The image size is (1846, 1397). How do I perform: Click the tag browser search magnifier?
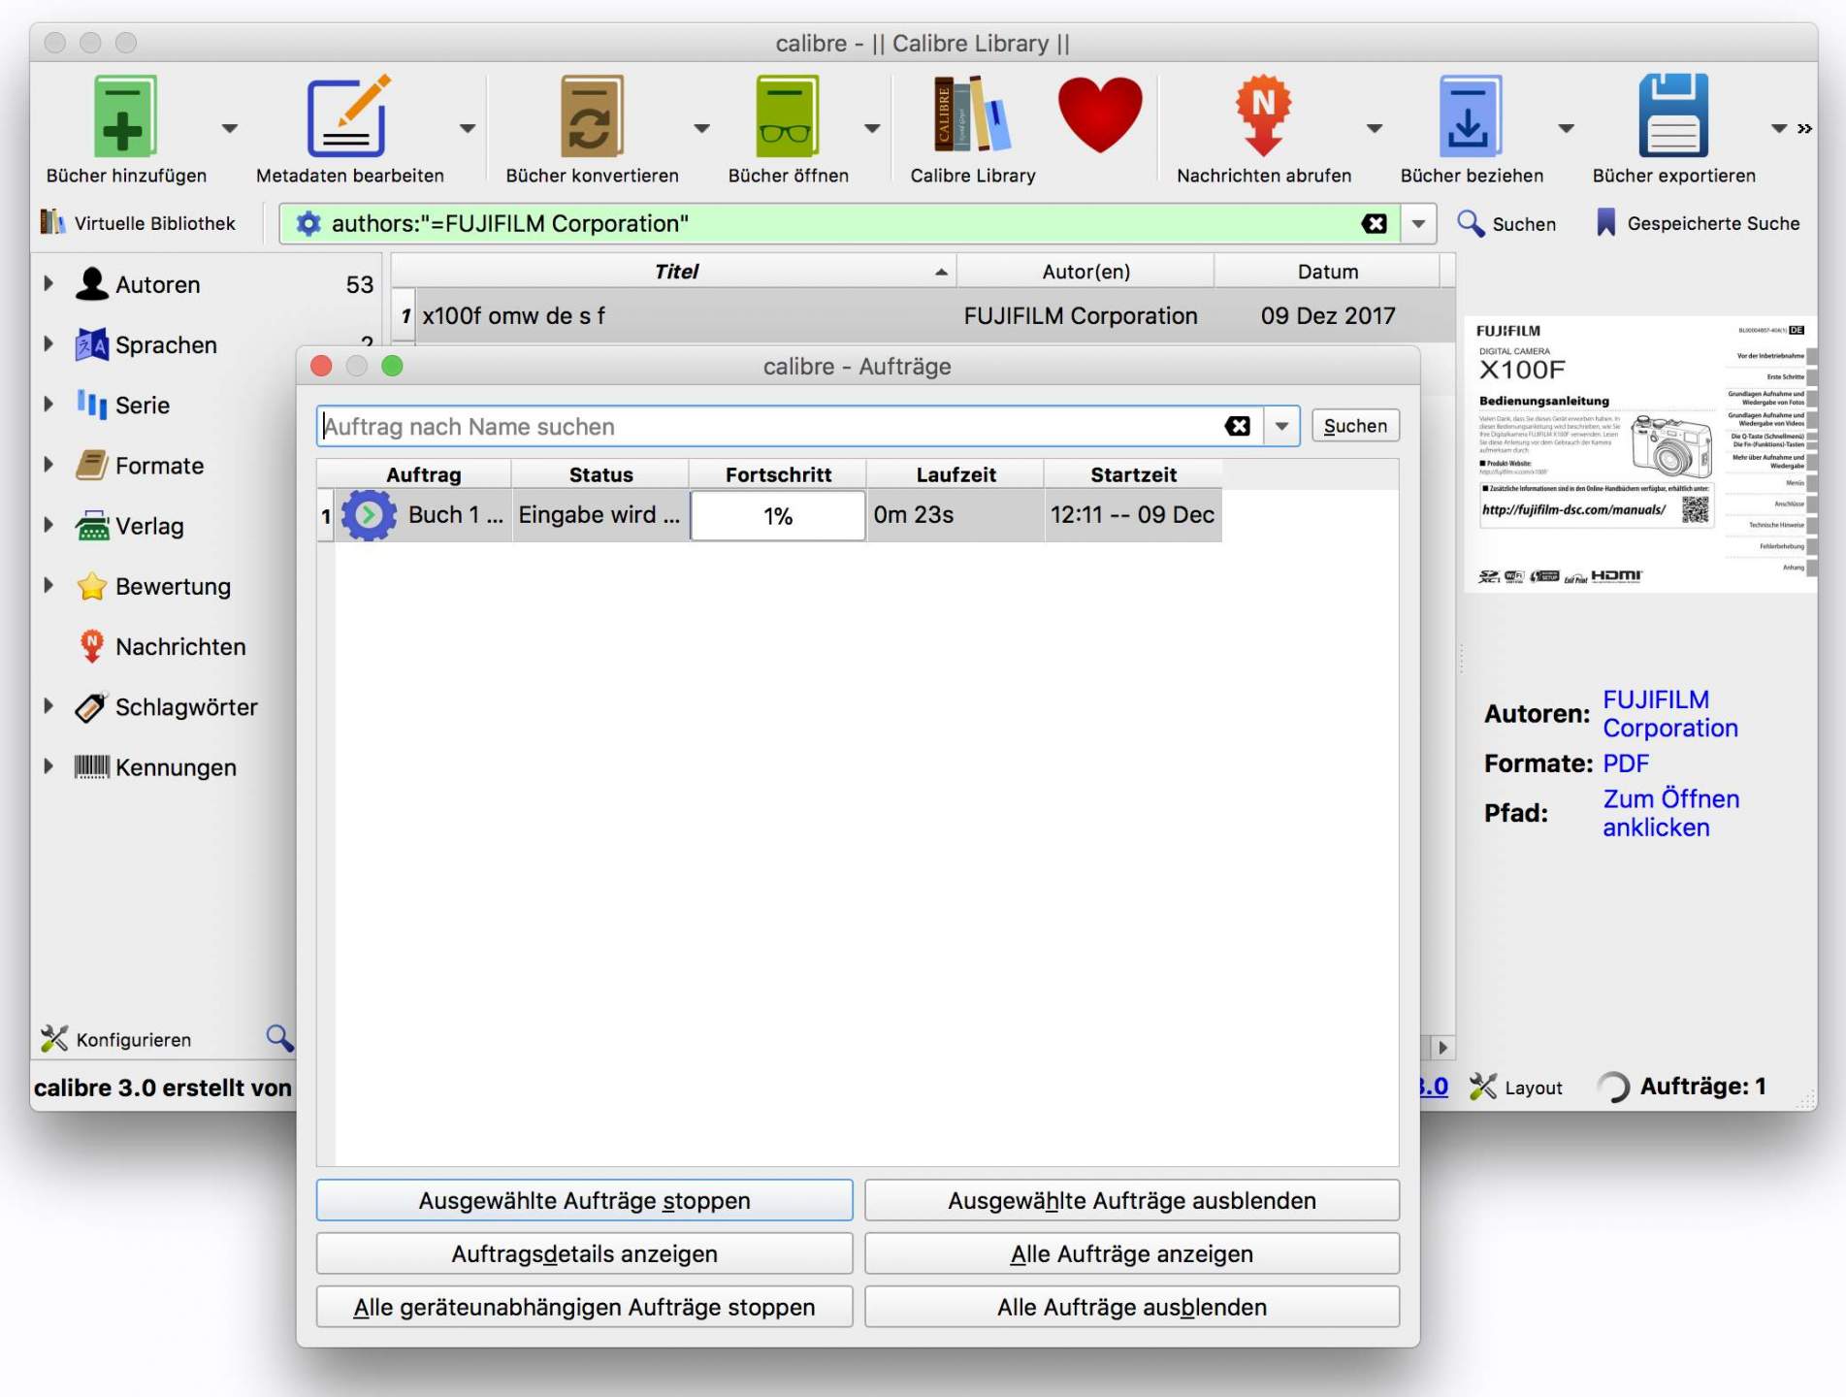pos(279,1038)
